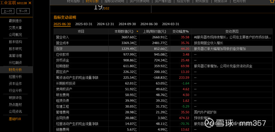Image resolution: width=275 pixels, height=132 pixels.
Task: Select the 租赁负债 row label
Action: click(x=63, y=101)
